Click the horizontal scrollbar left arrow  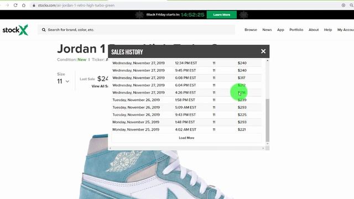click(x=110, y=148)
